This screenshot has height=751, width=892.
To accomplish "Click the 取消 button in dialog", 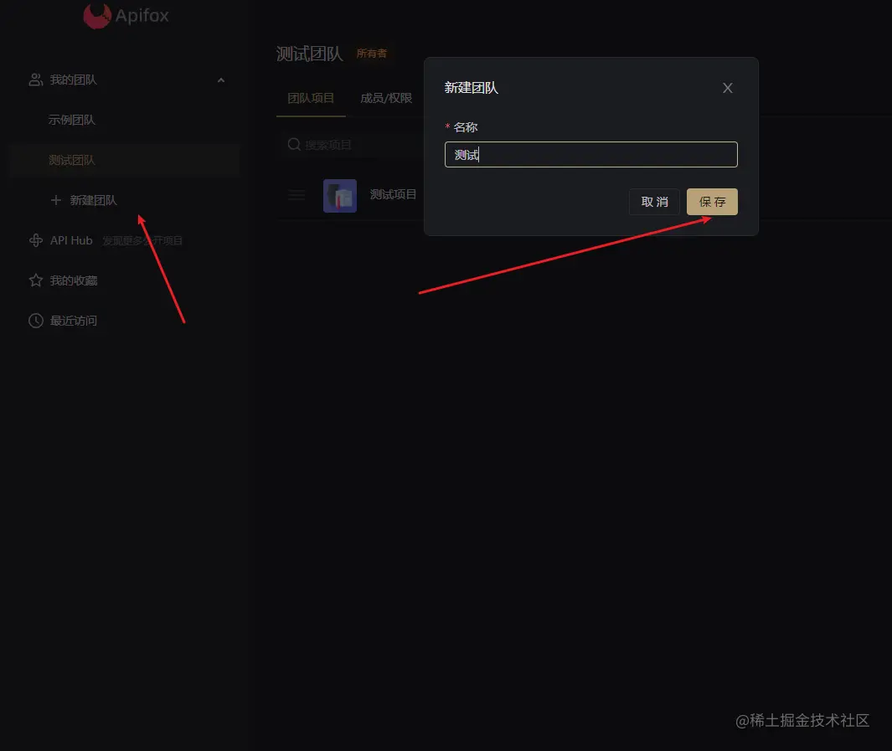I will tap(654, 202).
